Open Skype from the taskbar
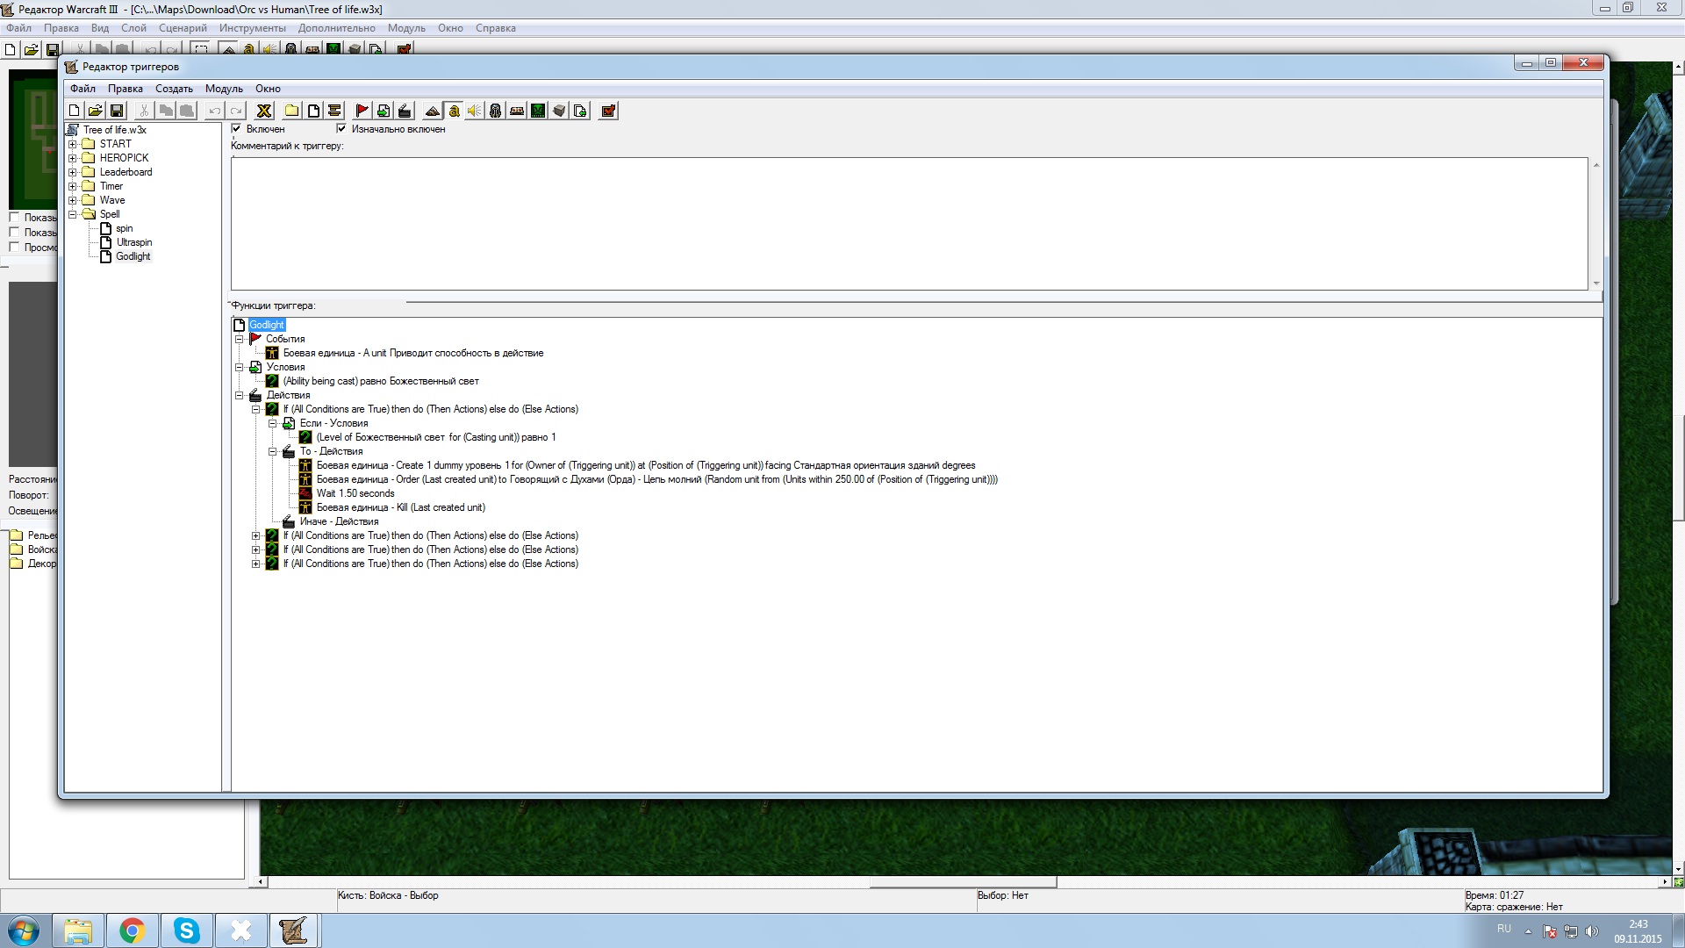The height and width of the screenshot is (948, 1685). point(186,930)
